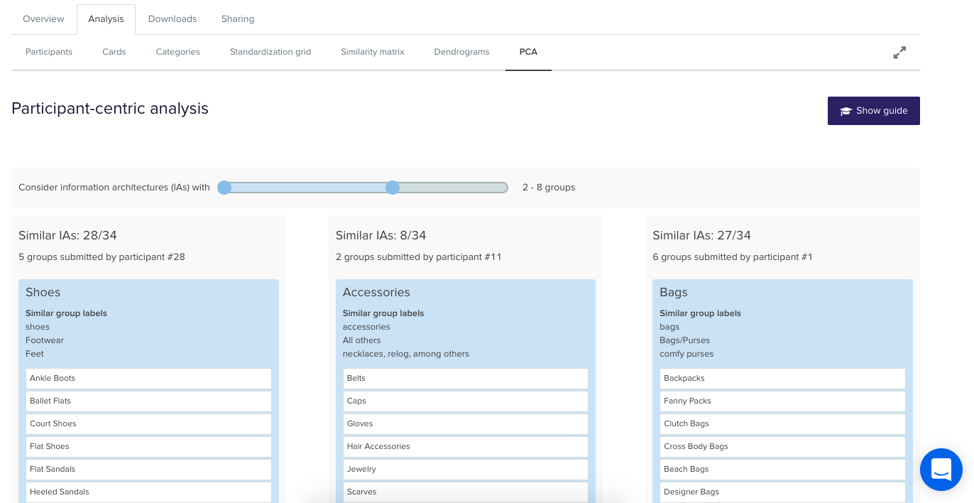974x503 pixels.
Task: Switch to the Cards sub-tab
Action: [114, 52]
